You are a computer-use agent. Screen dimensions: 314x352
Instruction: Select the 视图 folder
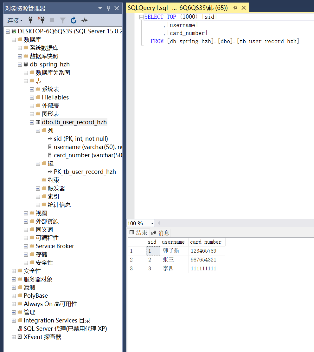coord(42,213)
